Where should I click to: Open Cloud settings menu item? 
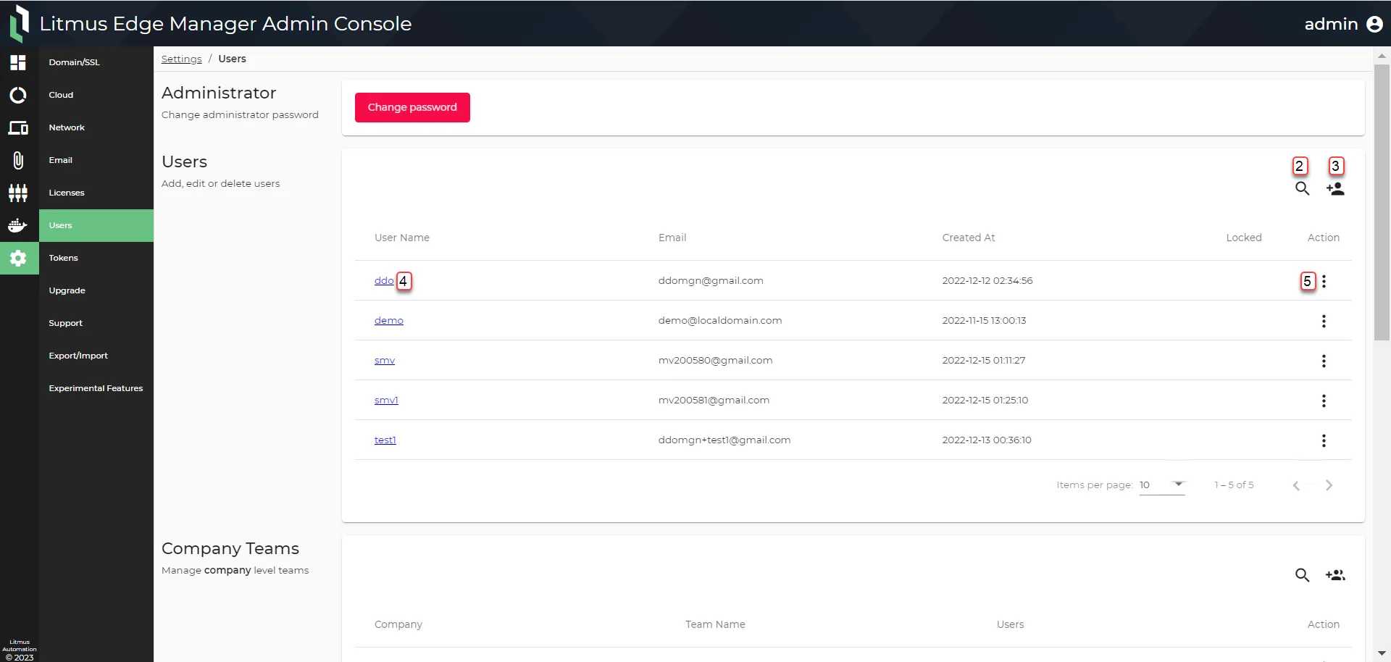point(96,95)
